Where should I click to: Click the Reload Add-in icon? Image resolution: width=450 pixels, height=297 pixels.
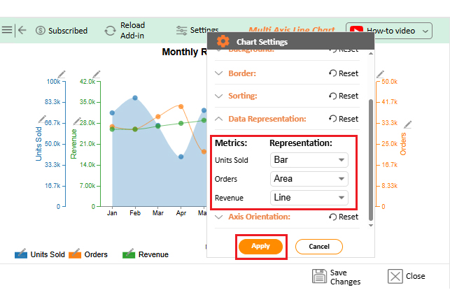(x=110, y=31)
